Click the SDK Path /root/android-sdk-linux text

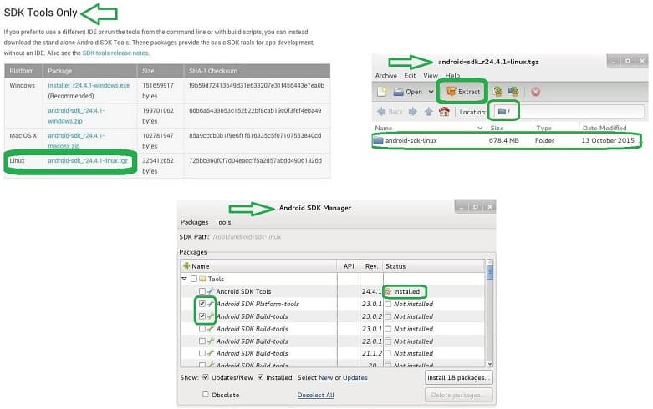(x=247, y=236)
